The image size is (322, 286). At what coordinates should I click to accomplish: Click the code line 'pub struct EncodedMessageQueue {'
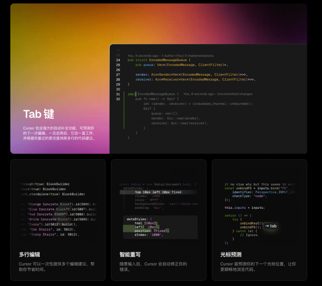159,60
